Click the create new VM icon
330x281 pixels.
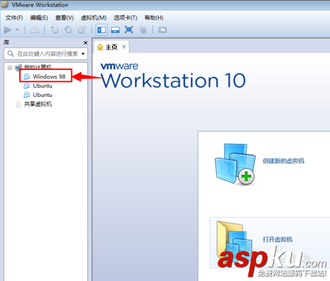click(x=236, y=164)
